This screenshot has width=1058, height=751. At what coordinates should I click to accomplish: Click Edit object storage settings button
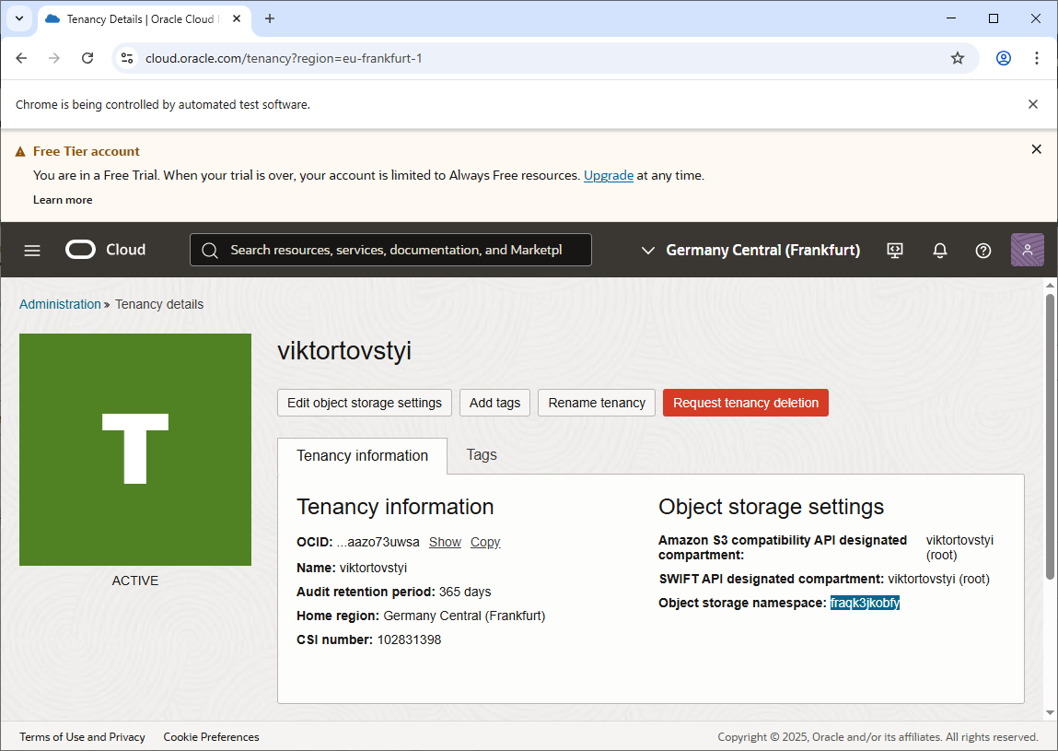pyautogui.click(x=365, y=403)
